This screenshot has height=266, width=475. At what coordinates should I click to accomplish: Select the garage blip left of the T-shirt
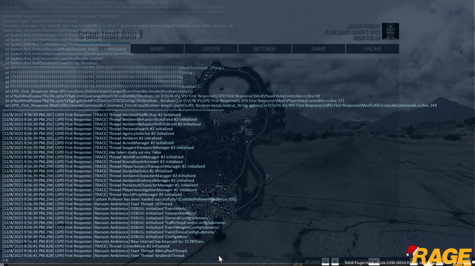point(193,140)
